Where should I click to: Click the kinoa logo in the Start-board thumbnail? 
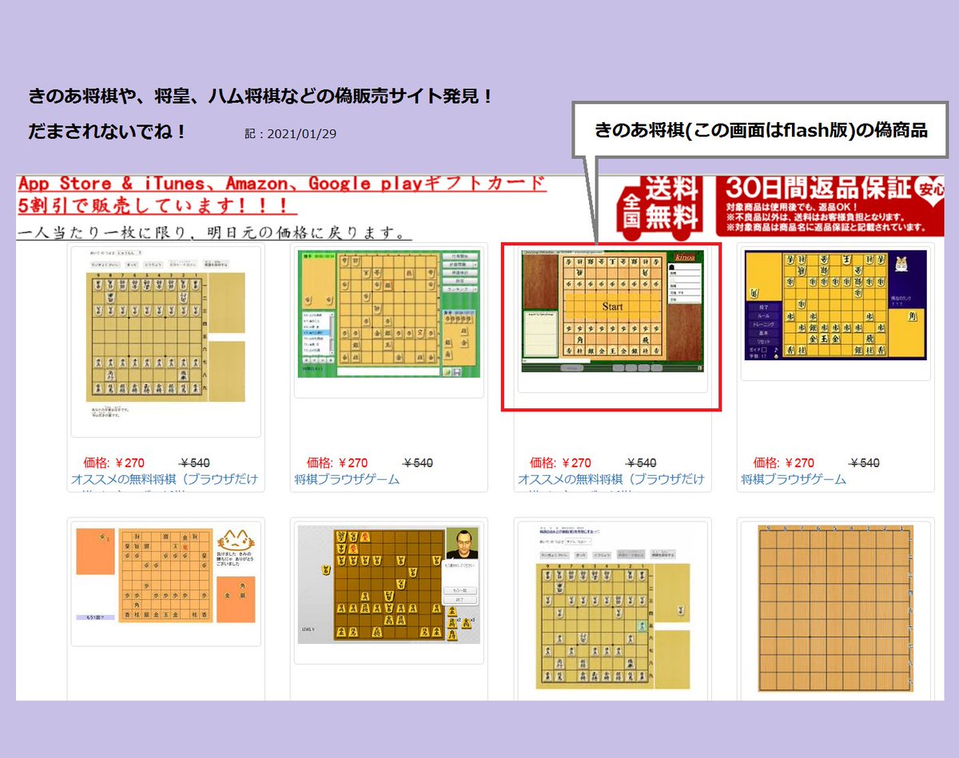[x=685, y=256]
